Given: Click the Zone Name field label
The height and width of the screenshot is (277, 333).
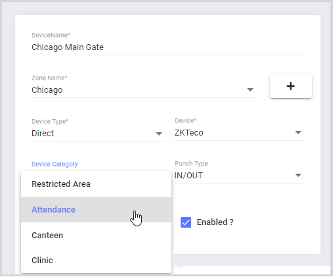Looking at the screenshot, I should (x=49, y=78).
